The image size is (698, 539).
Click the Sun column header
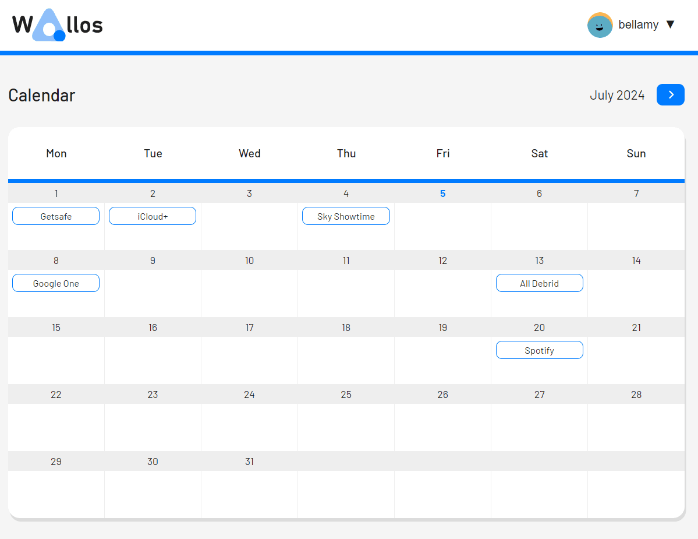(x=636, y=153)
